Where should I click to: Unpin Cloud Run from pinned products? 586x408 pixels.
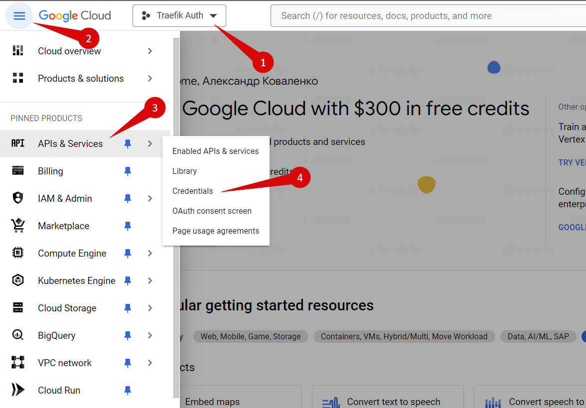128,390
